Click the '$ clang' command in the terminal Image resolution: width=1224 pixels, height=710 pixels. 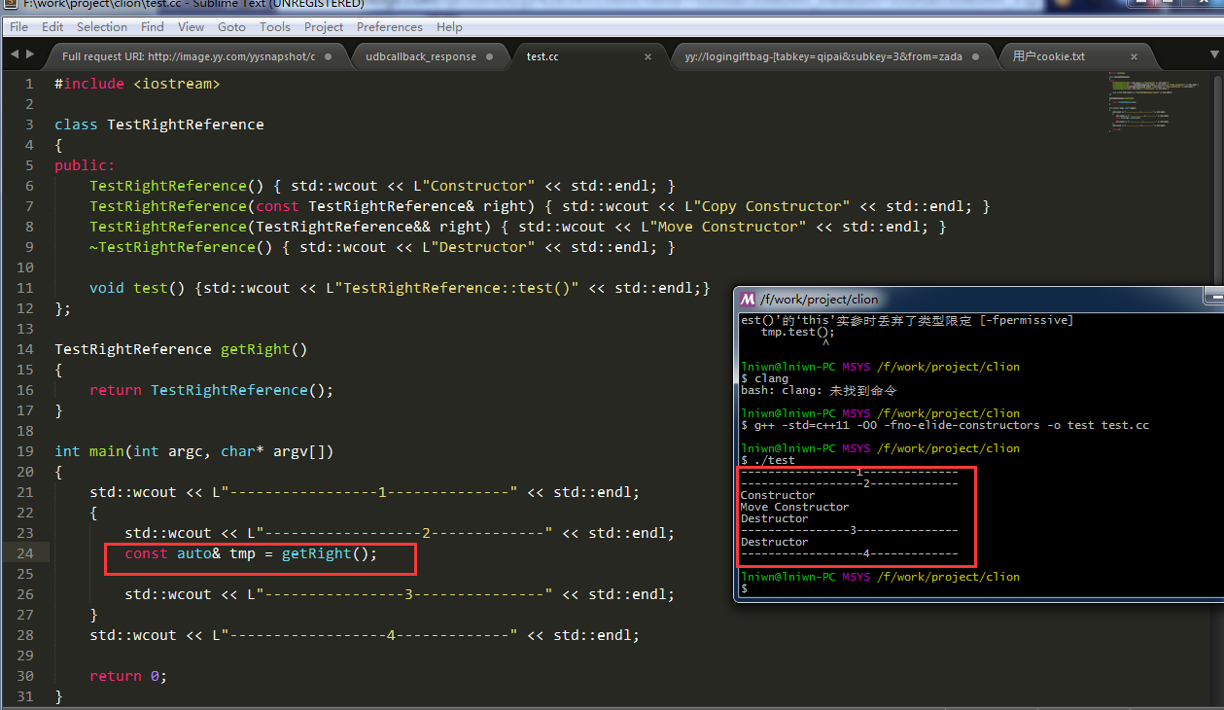764,378
